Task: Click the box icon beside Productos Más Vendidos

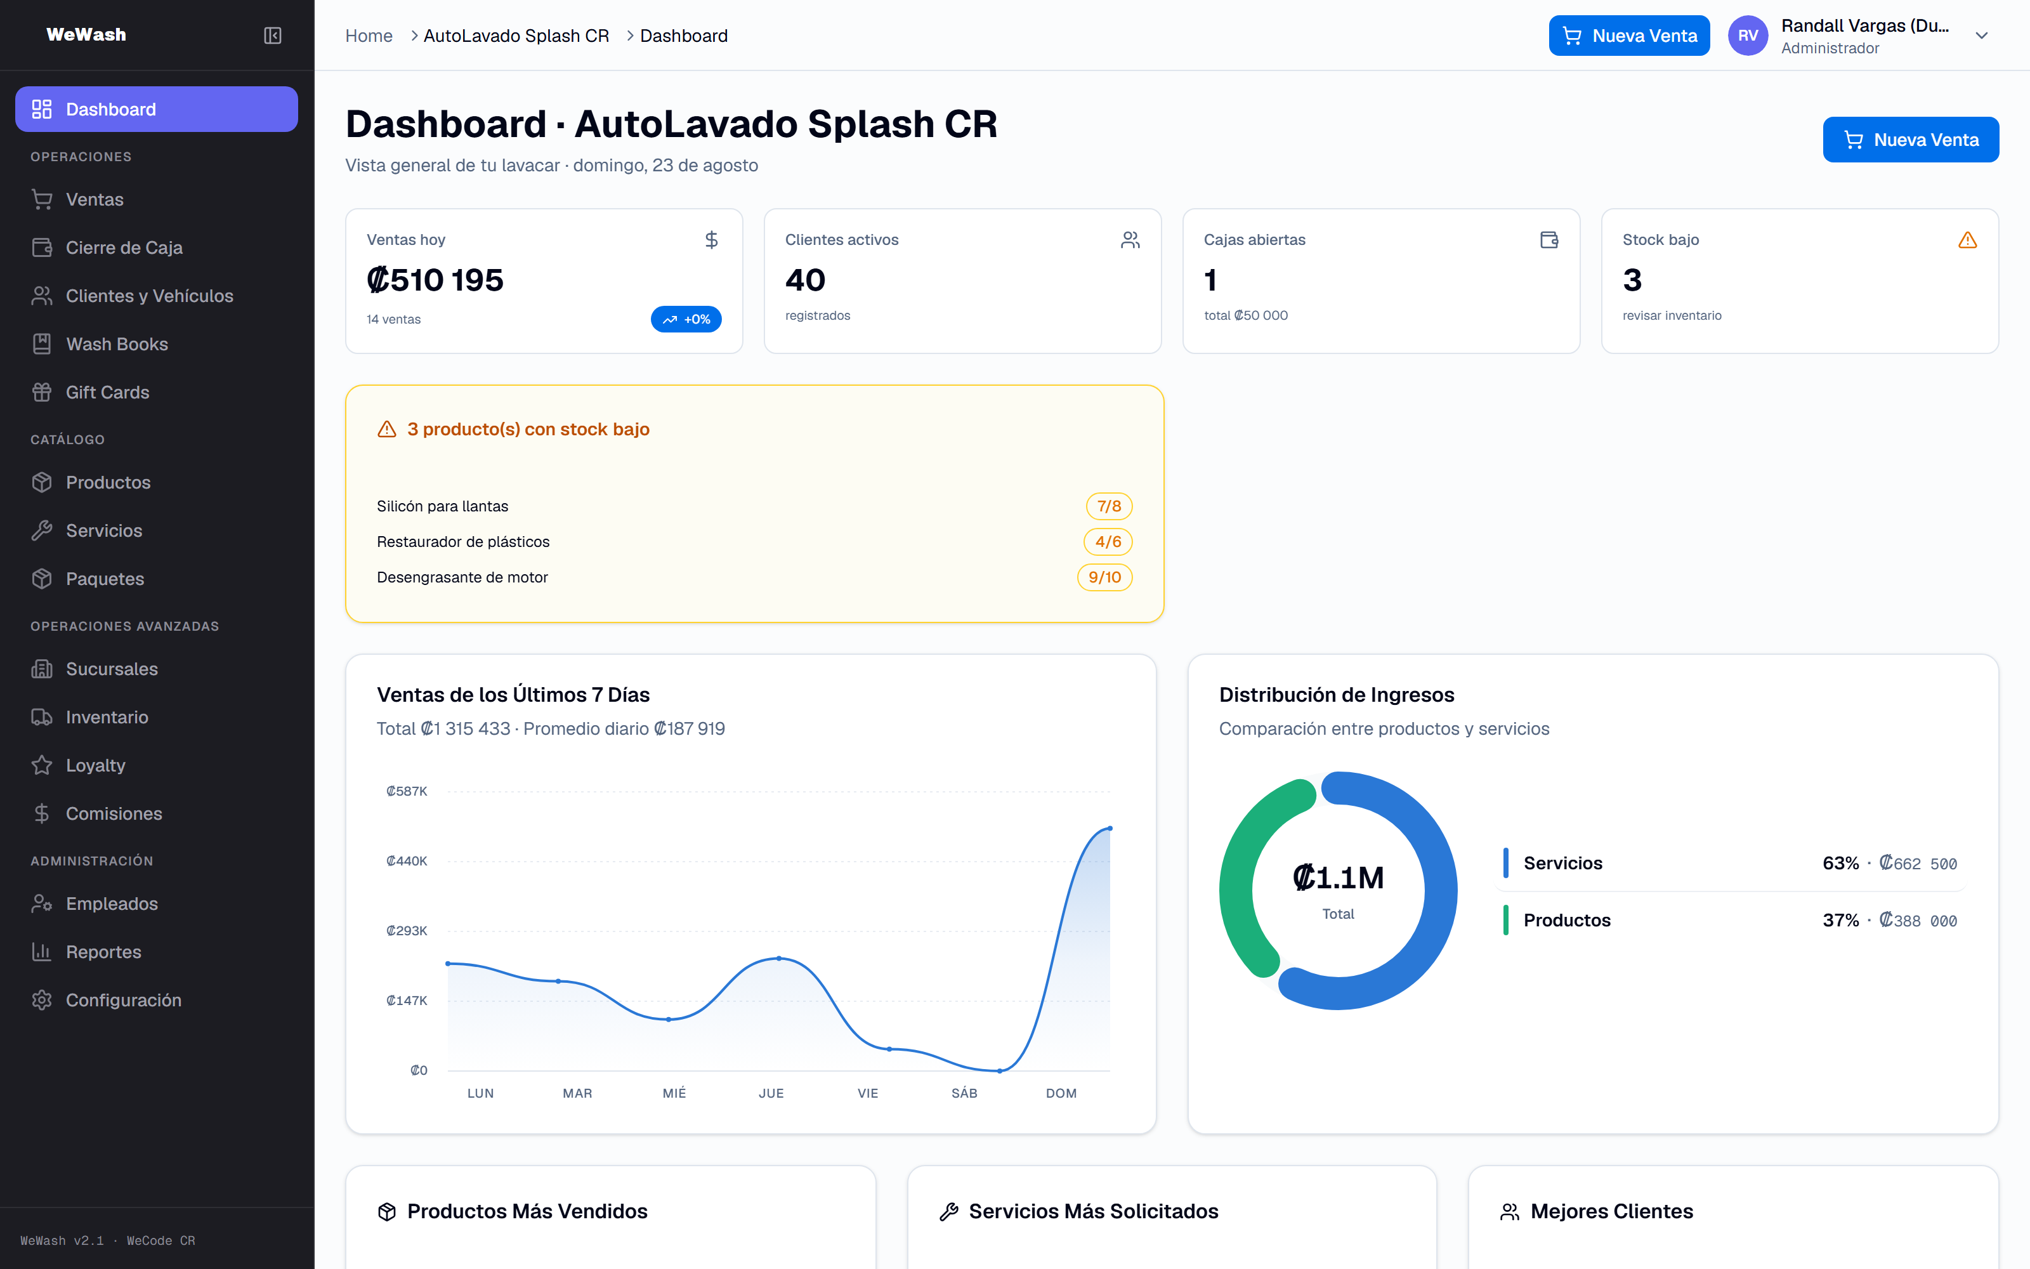Action: coord(387,1212)
